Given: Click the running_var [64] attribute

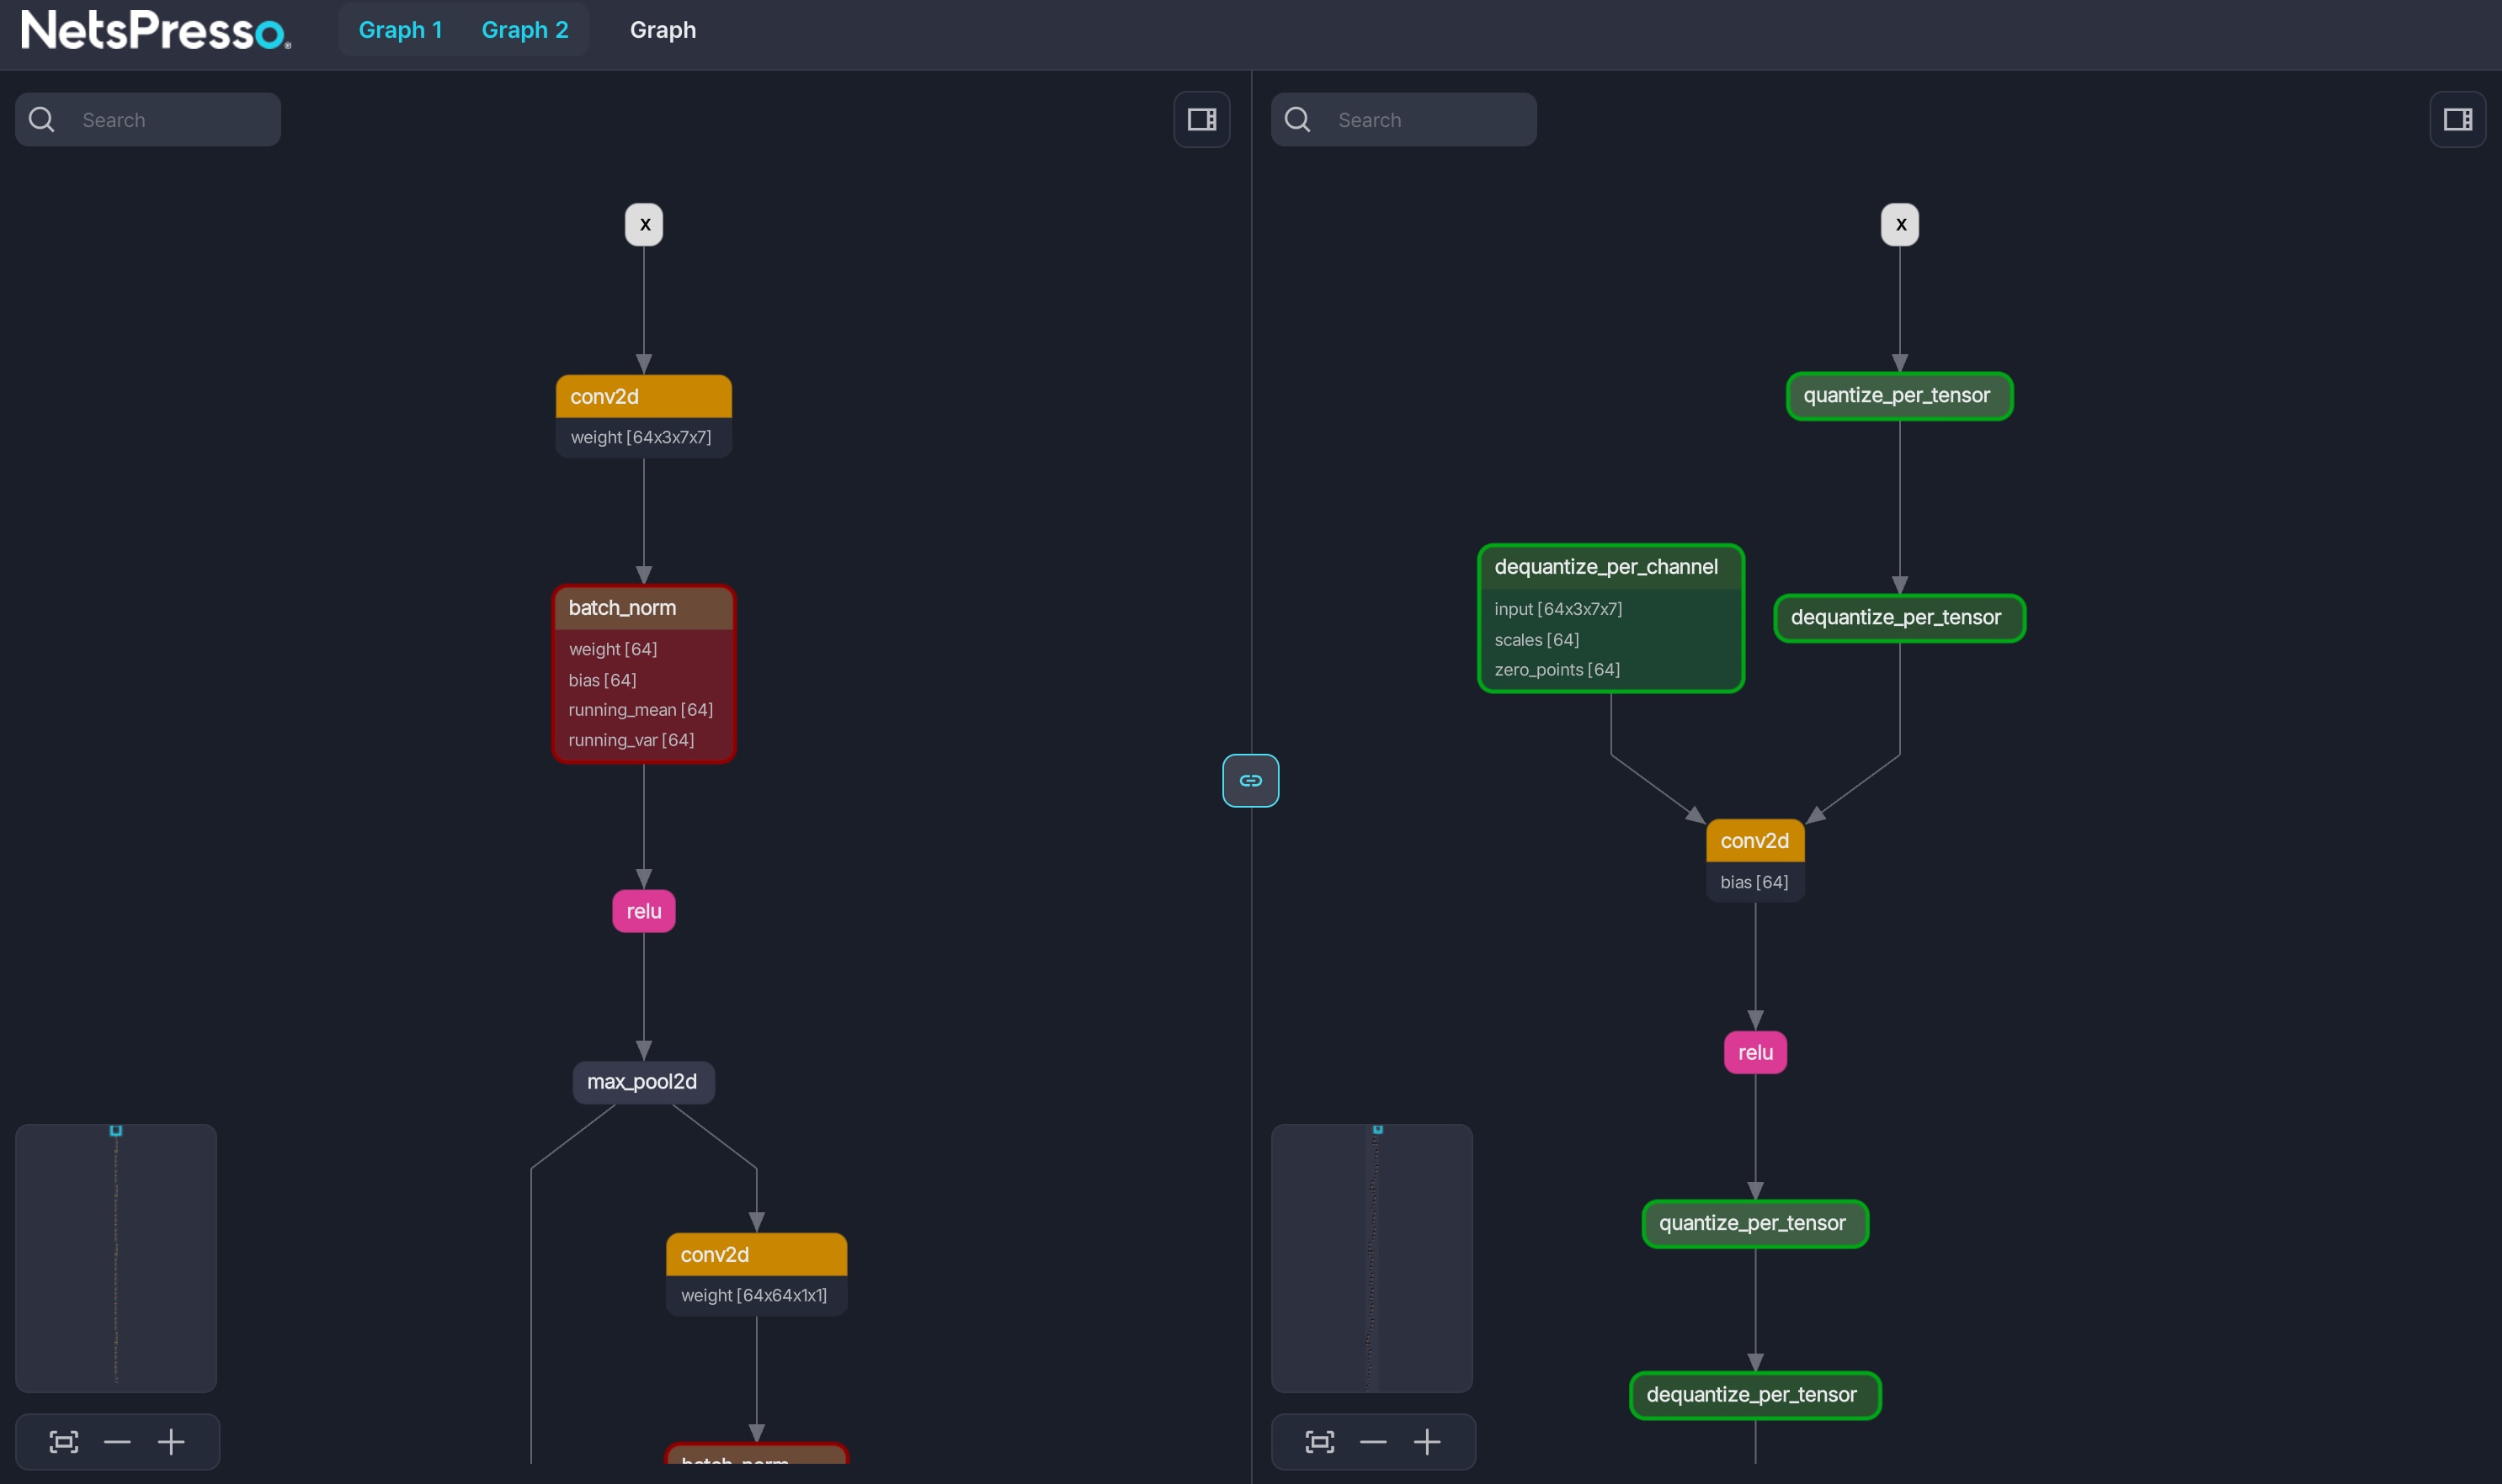Looking at the screenshot, I should click(x=631, y=740).
